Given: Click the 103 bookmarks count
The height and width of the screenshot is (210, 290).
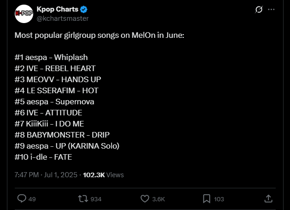Looking at the screenshot, I should coord(219,199).
